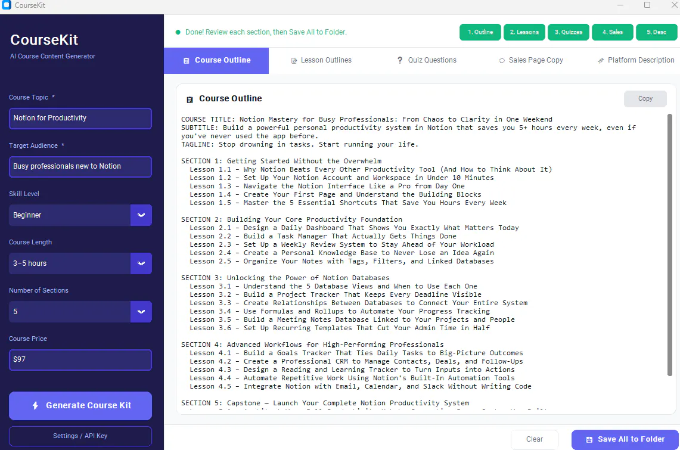Click the Generate Course Kit button
This screenshot has height=450, width=680.
point(80,406)
